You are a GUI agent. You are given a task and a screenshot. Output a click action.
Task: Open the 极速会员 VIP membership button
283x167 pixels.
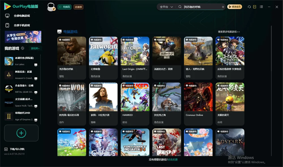(x=235, y=7)
